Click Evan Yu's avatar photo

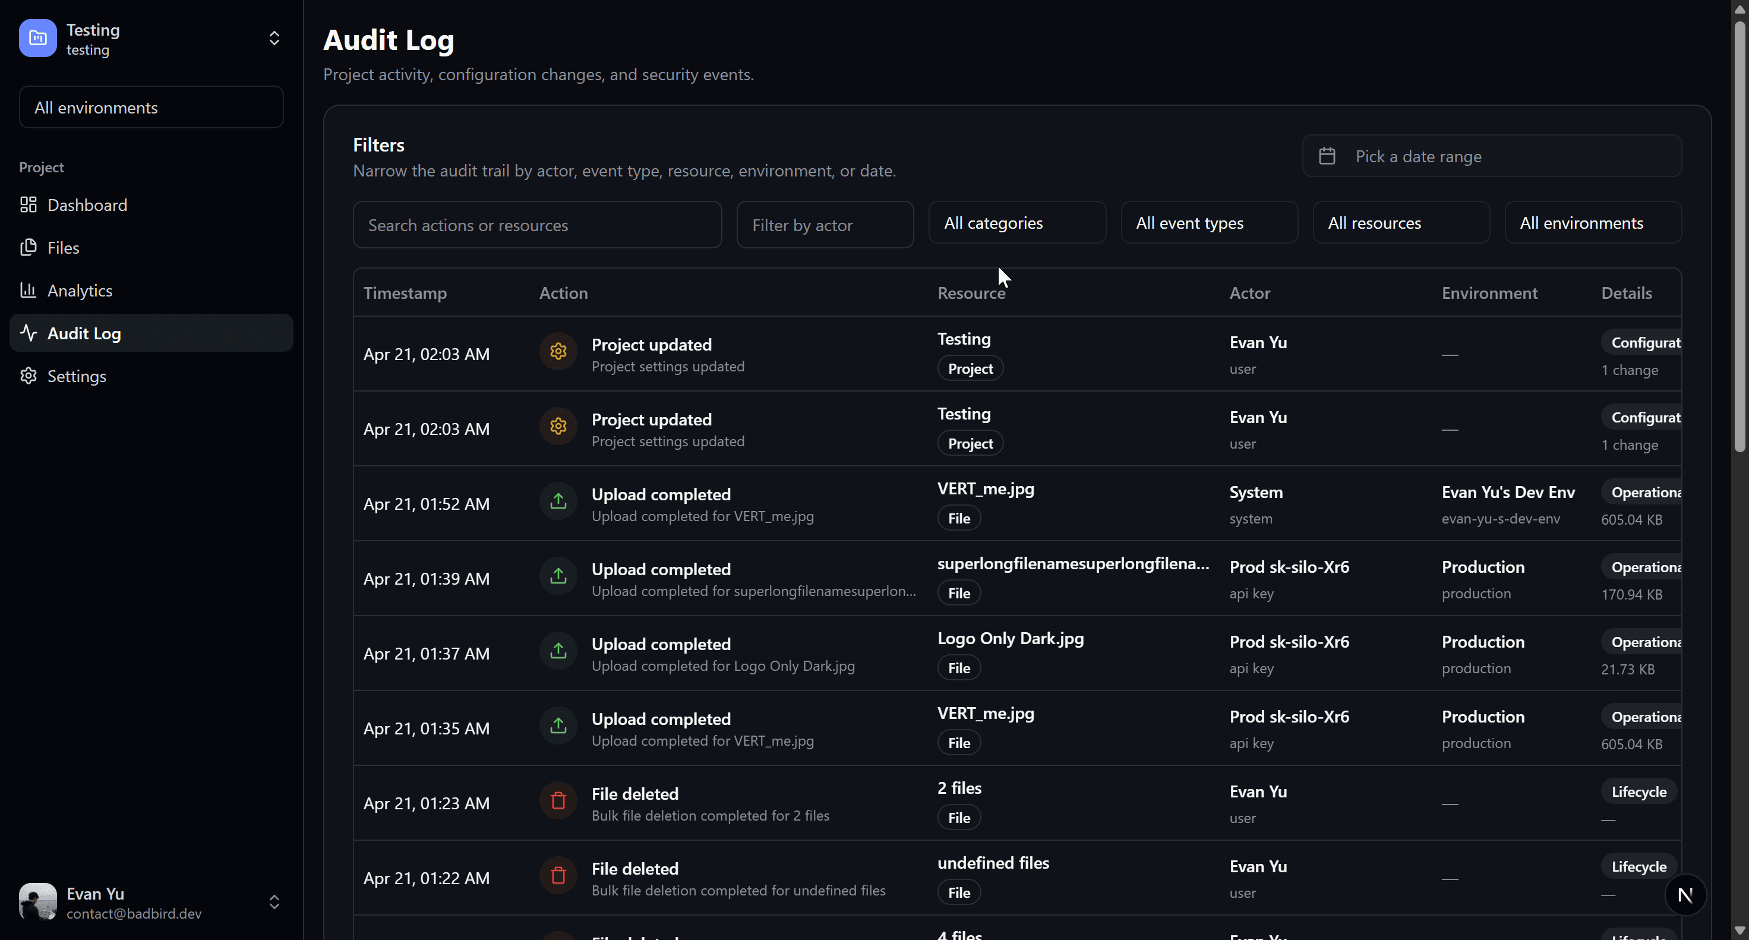click(x=38, y=902)
